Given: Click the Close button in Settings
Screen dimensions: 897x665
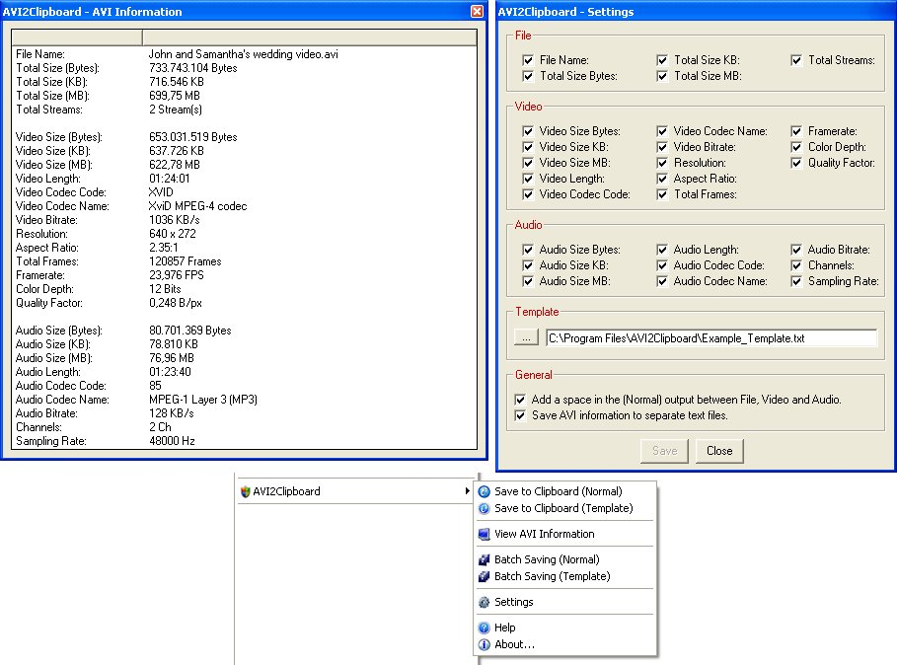Looking at the screenshot, I should (719, 451).
